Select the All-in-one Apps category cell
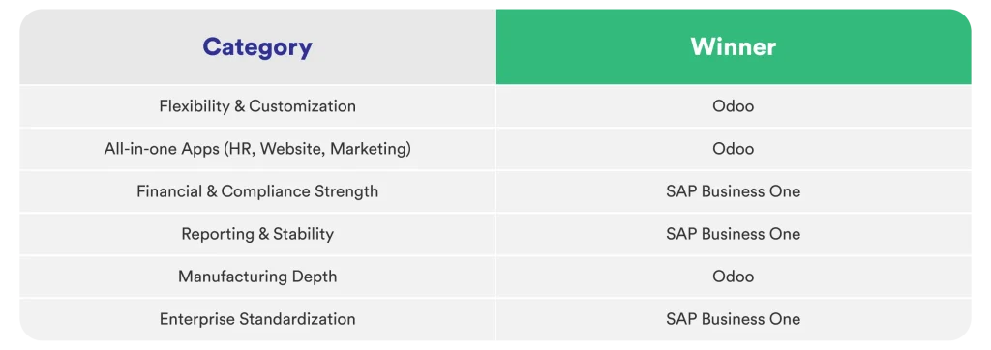The image size is (991, 350). (257, 149)
